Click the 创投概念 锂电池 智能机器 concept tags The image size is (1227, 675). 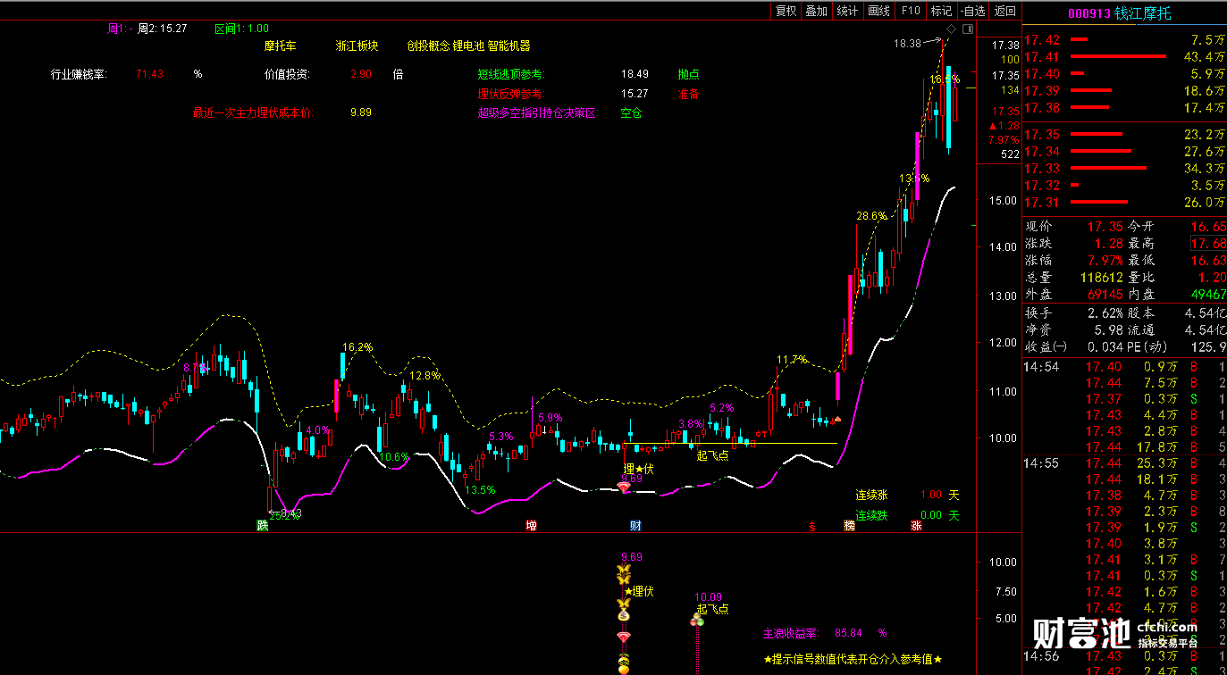[x=468, y=46]
